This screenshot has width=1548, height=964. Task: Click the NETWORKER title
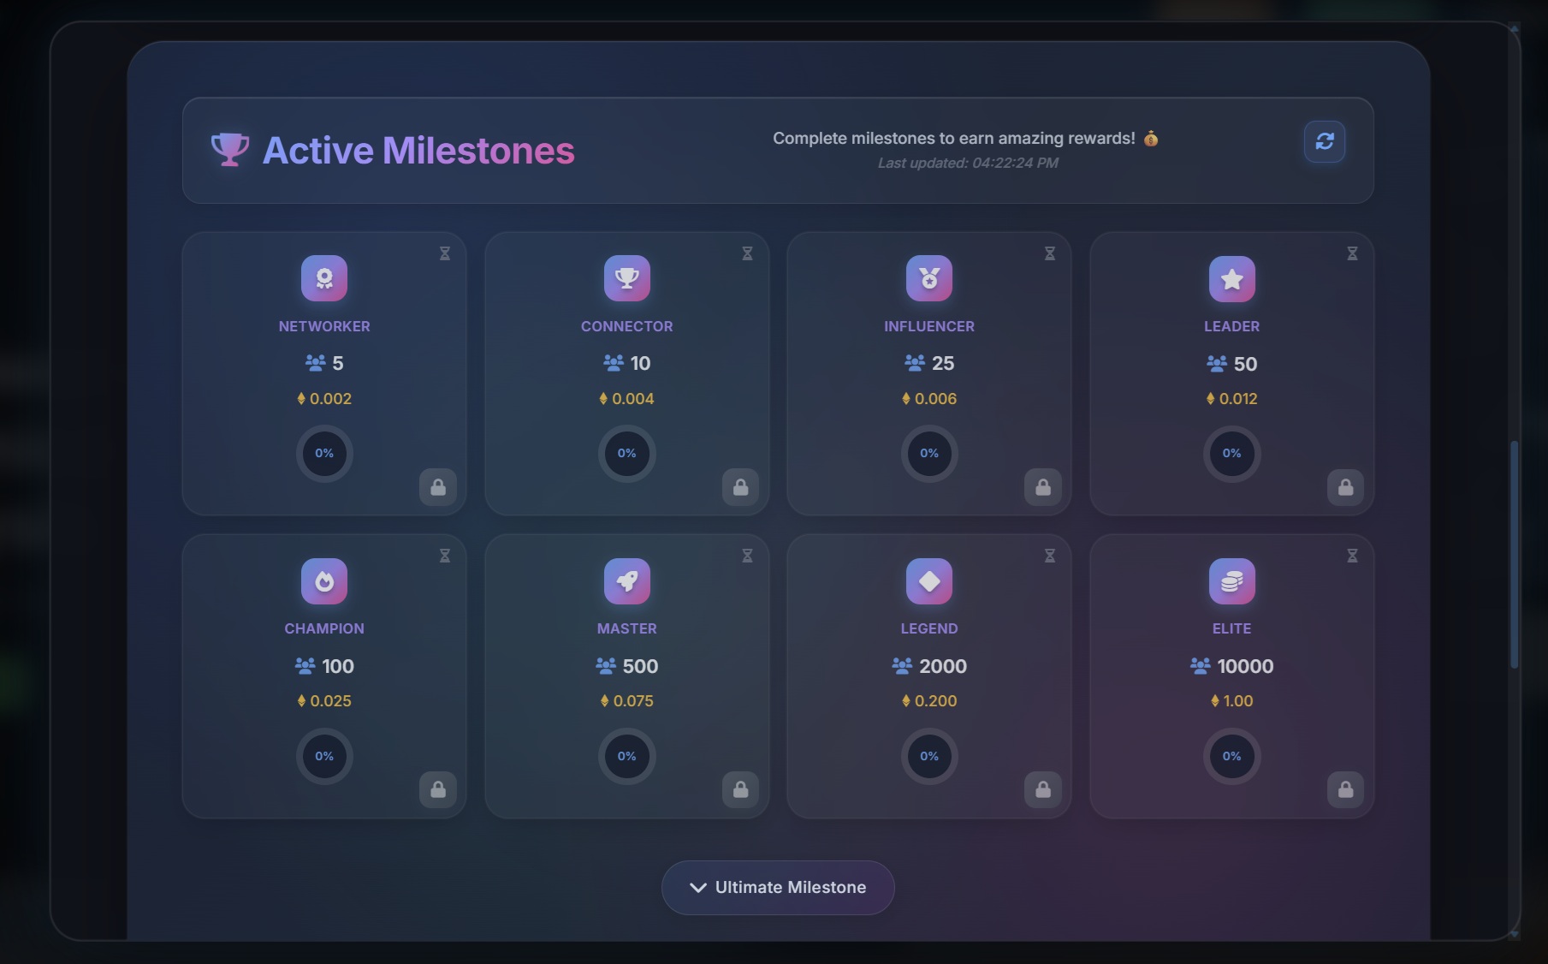click(x=324, y=326)
